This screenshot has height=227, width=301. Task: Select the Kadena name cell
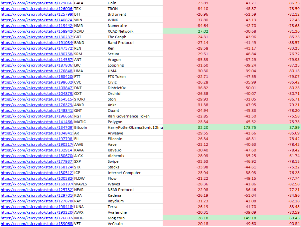click(135, 195)
